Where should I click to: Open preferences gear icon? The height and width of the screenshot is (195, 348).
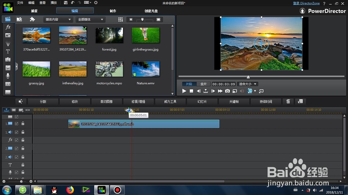tap(96, 3)
